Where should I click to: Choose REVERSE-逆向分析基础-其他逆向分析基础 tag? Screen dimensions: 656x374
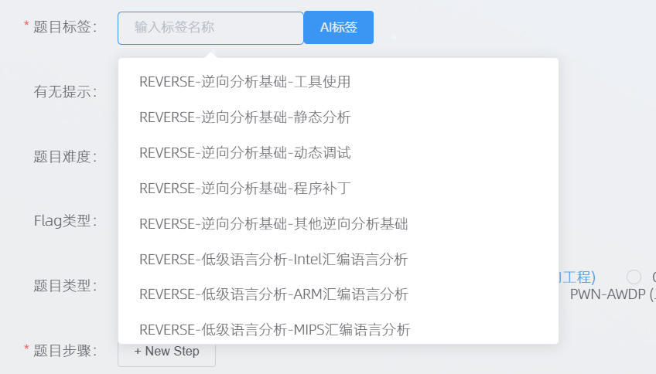coord(273,223)
